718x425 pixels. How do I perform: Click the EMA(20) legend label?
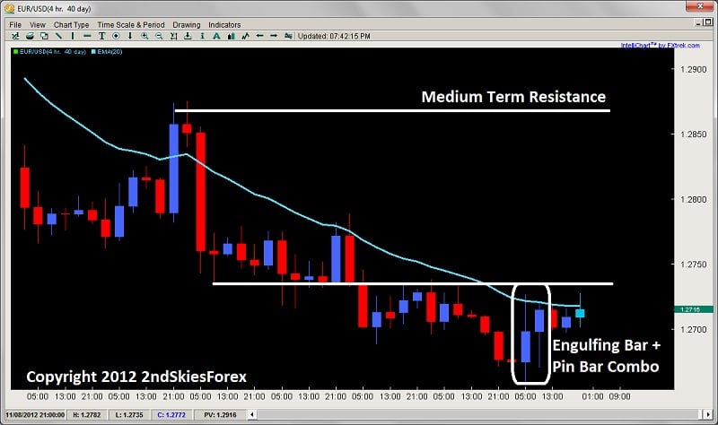[x=109, y=52]
